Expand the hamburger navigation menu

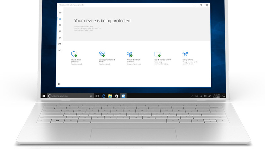pyautogui.click(x=60, y=13)
